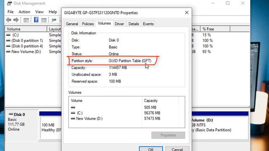Image resolution: width=269 pixels, height=151 pixels.
Task: Click the drive icon beside Disk 0 partition 1
Action: 8,41
